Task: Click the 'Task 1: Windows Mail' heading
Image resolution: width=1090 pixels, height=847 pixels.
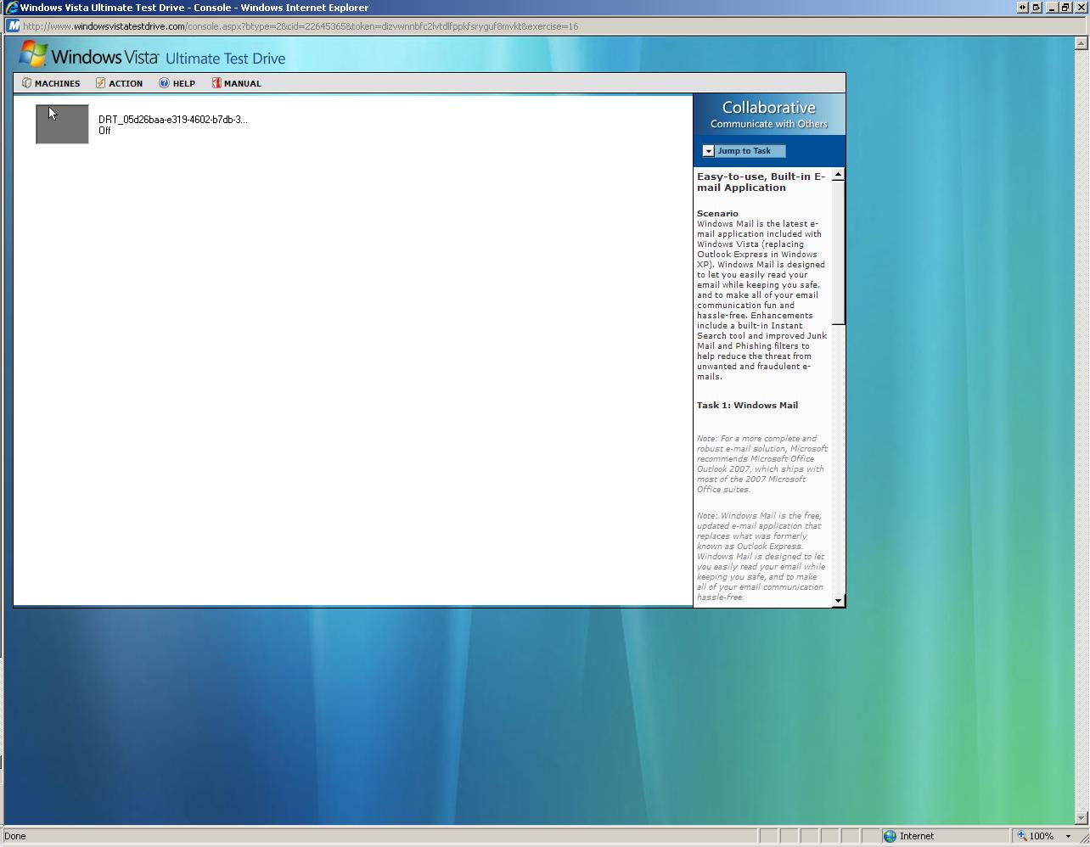Action: pyautogui.click(x=747, y=406)
